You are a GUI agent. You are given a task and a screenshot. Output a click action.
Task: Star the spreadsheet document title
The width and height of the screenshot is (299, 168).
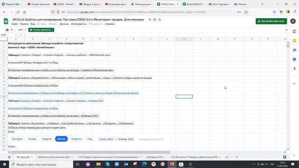[149, 20]
